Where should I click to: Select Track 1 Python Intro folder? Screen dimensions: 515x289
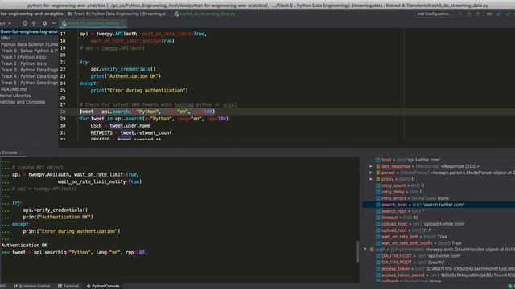point(23,57)
